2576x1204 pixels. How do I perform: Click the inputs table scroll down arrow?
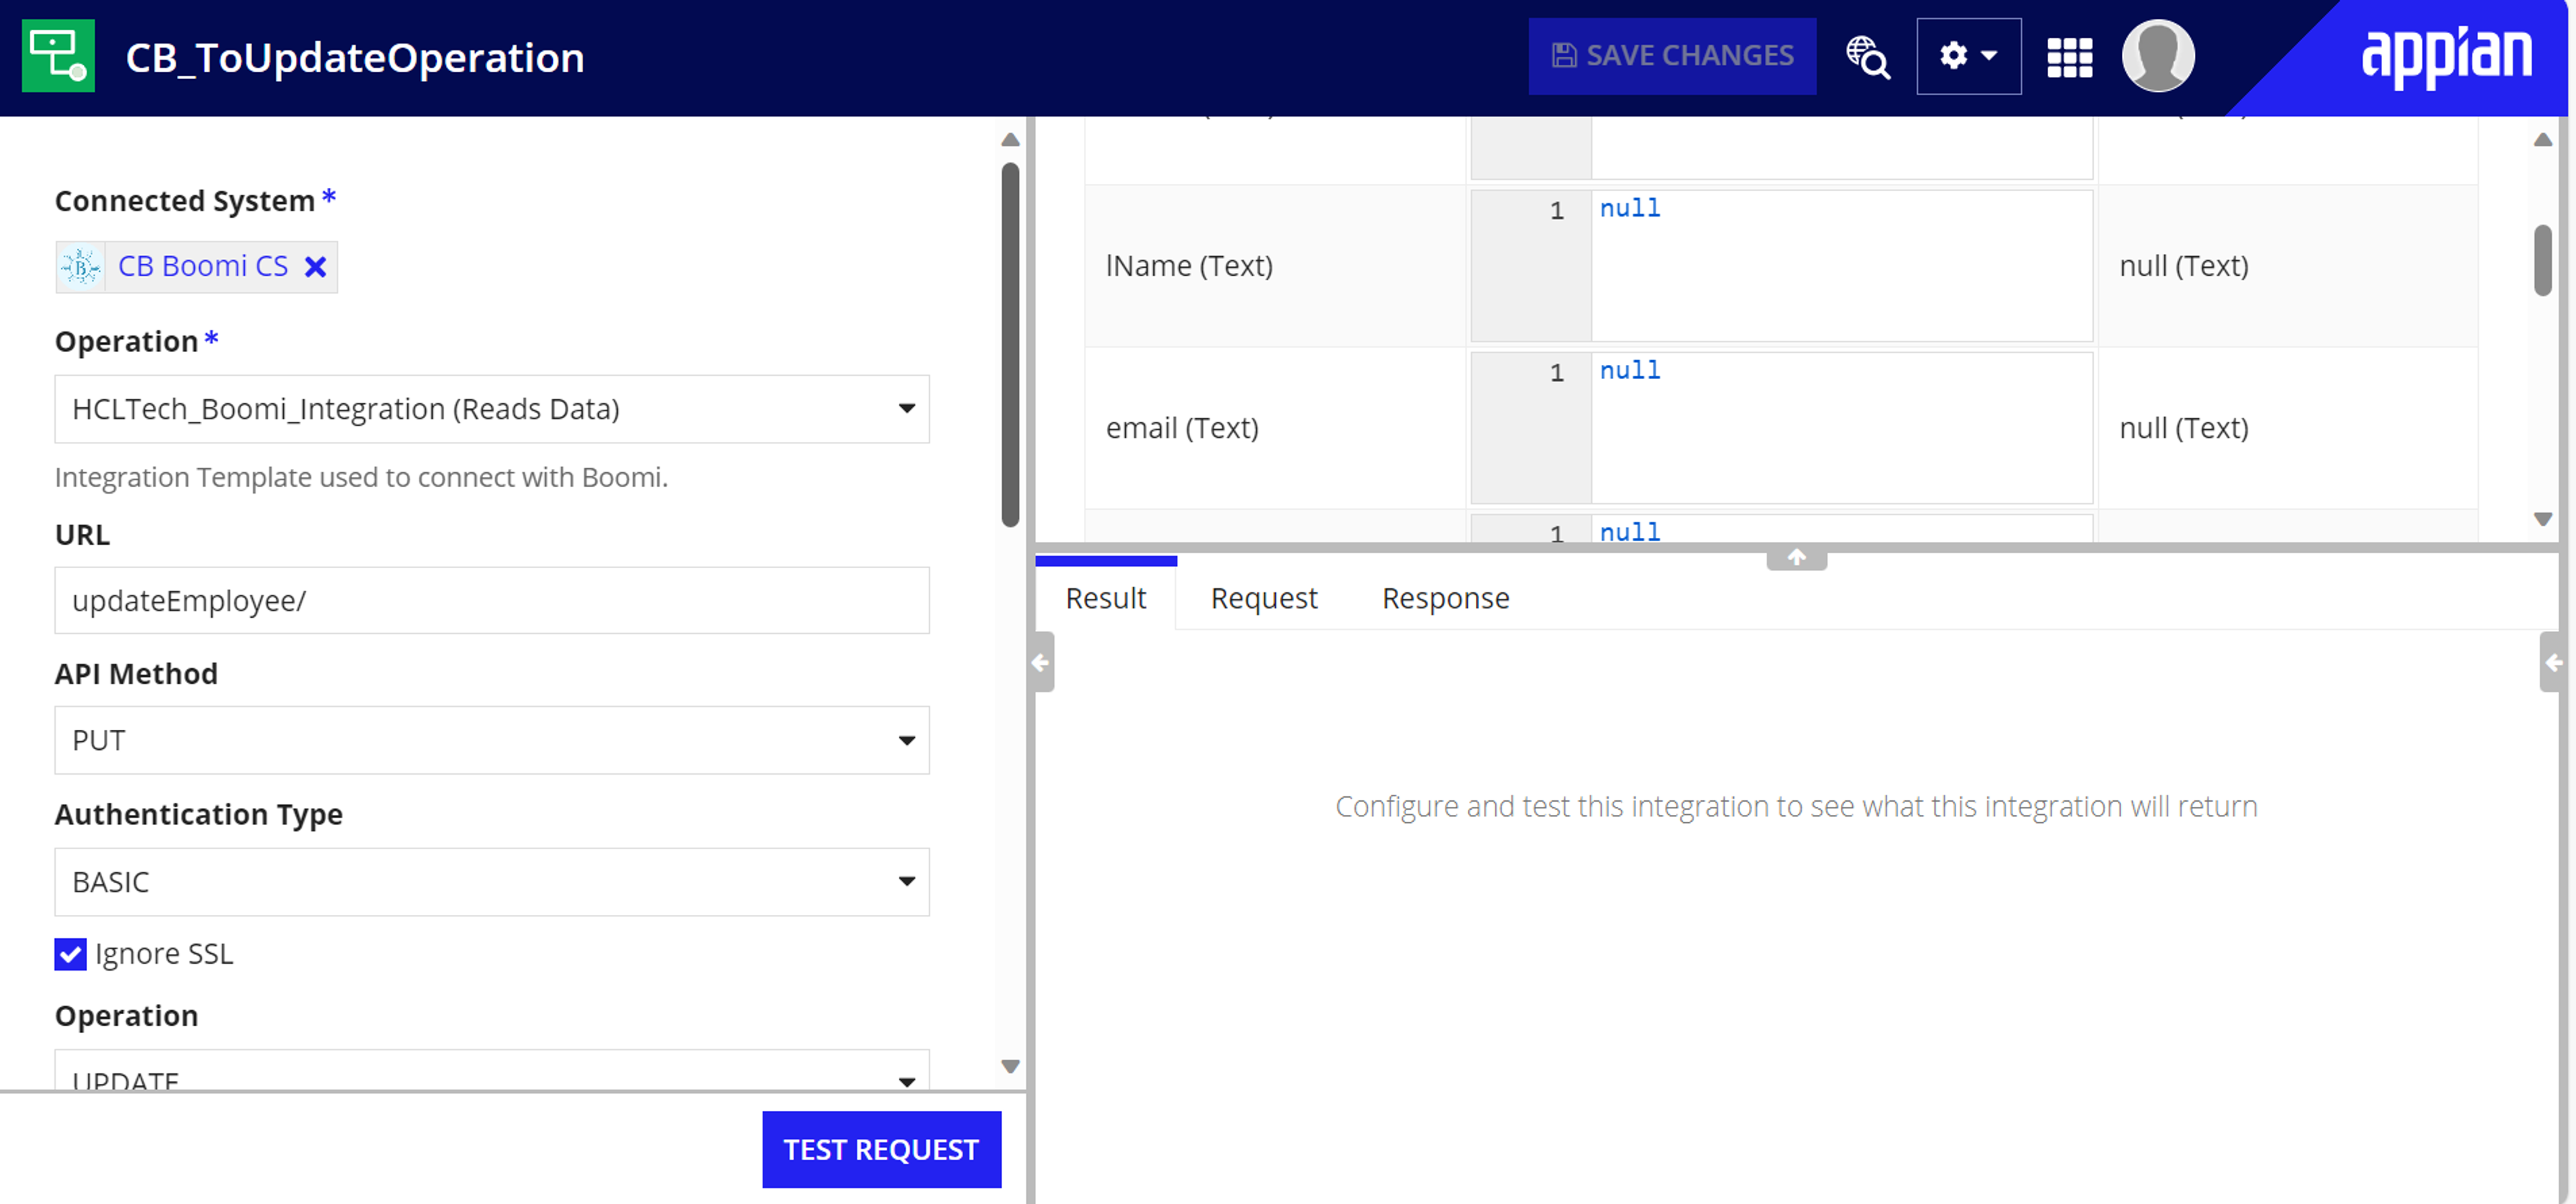tap(2543, 519)
